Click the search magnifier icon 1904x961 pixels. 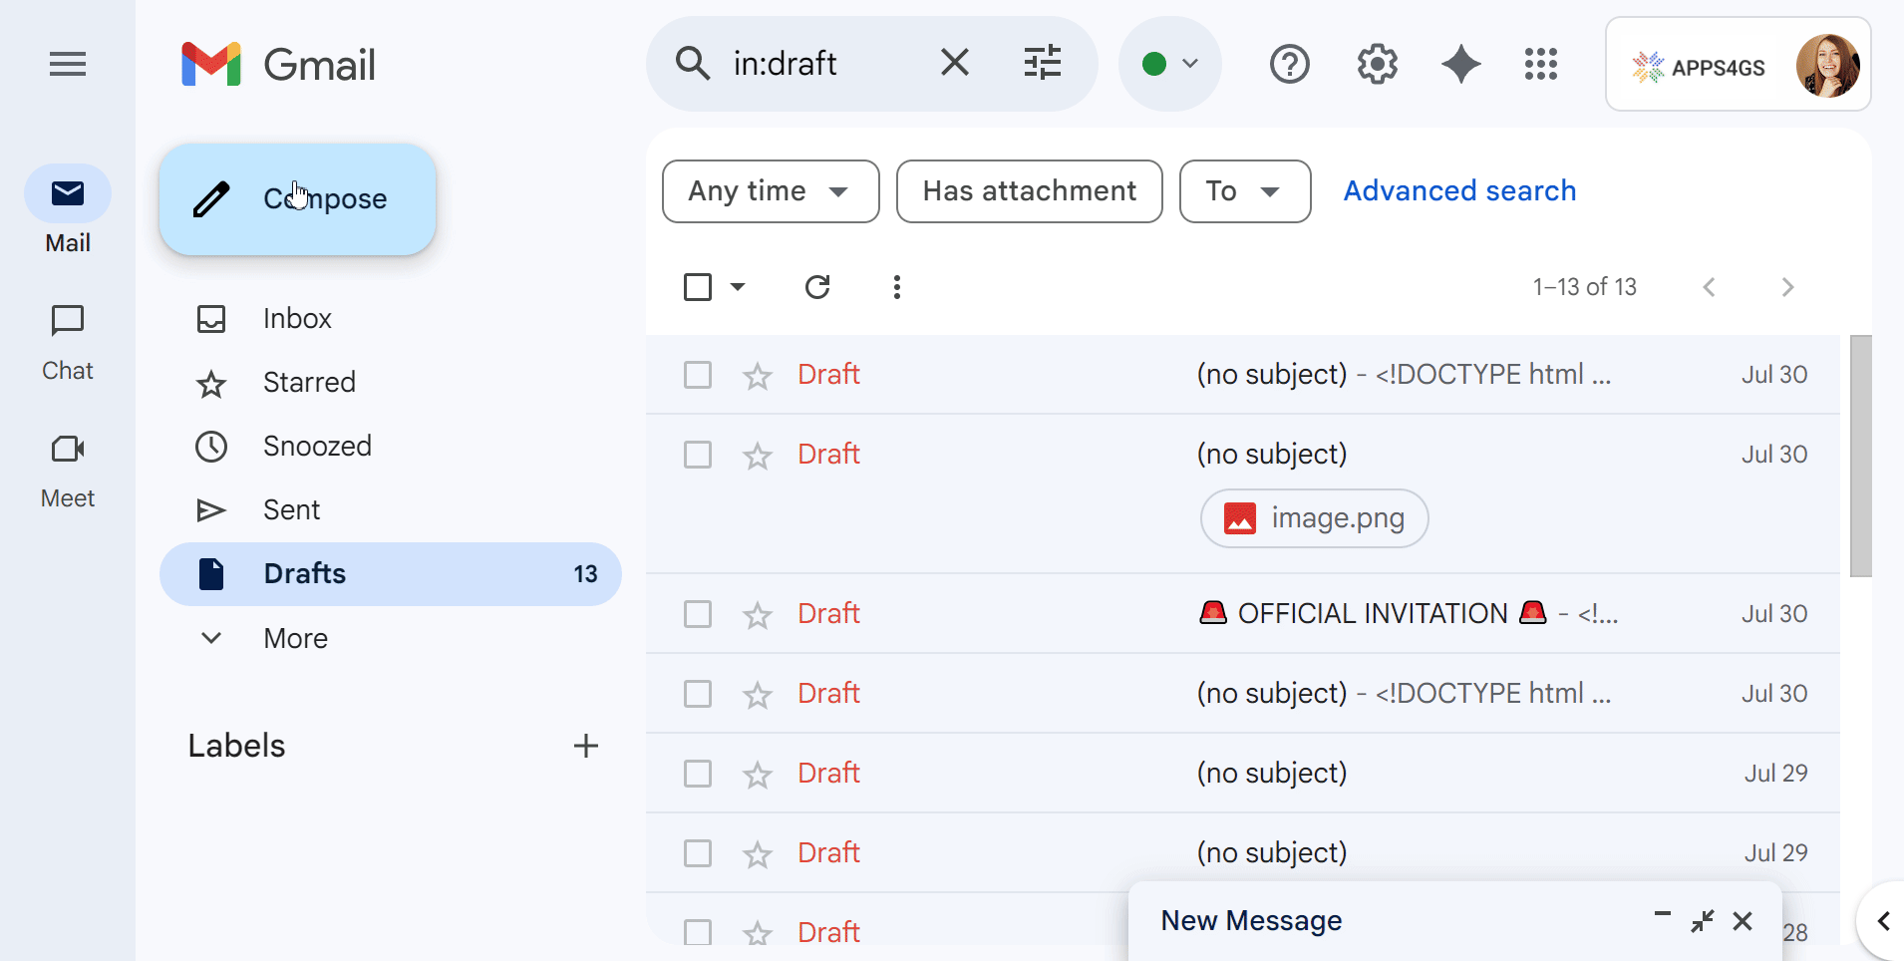pos(693,64)
